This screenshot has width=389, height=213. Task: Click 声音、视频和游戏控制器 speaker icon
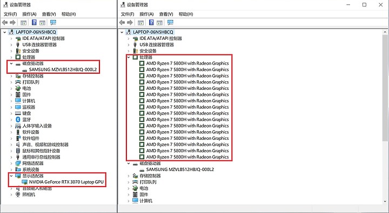(x=18, y=145)
